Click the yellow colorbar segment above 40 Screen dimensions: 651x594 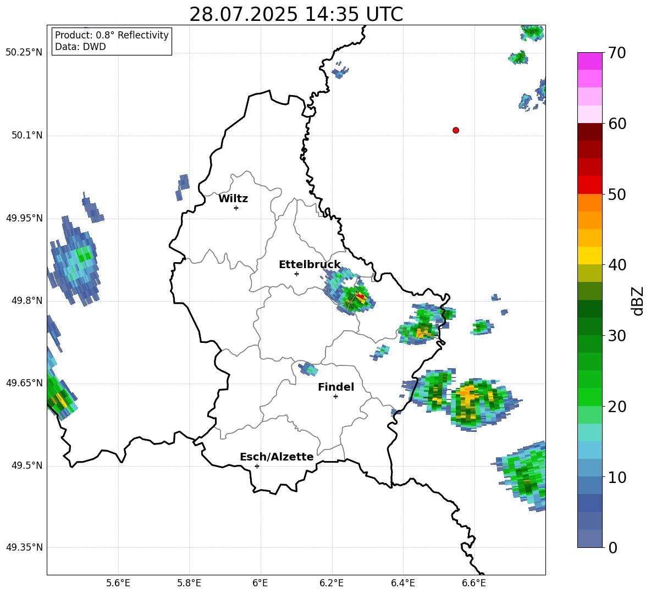(x=589, y=256)
